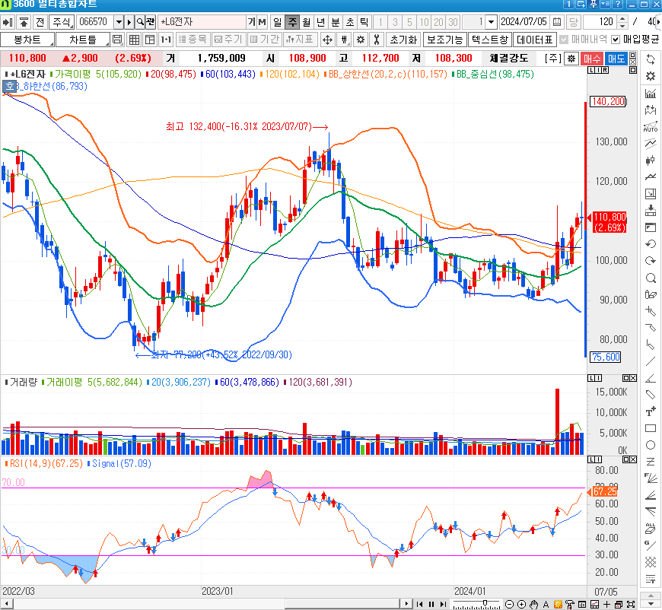Select the 주 (weekly) period toggle
The height and width of the screenshot is (610, 662).
pos(292,21)
